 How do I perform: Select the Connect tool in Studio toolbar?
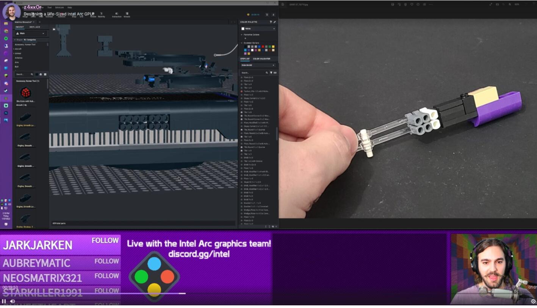[x=49, y=15]
